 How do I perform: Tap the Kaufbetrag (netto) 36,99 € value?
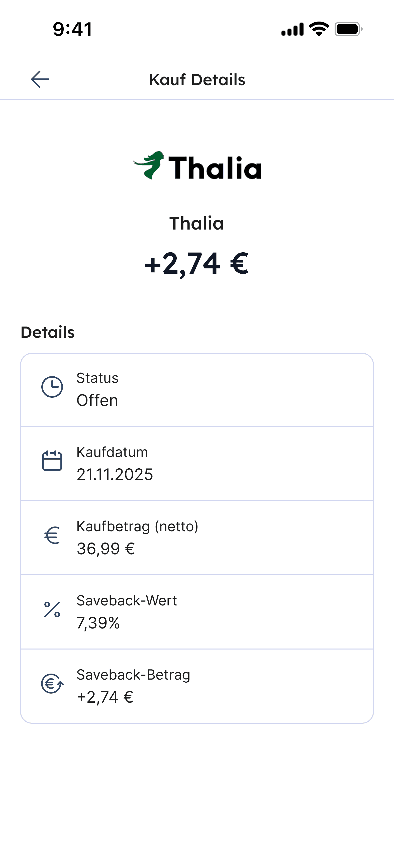[x=106, y=549]
